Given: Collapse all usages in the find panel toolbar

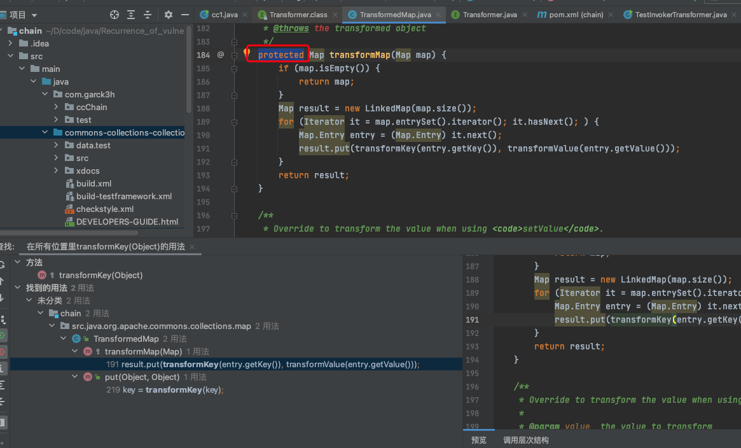Looking at the screenshot, I should tap(3, 402).
